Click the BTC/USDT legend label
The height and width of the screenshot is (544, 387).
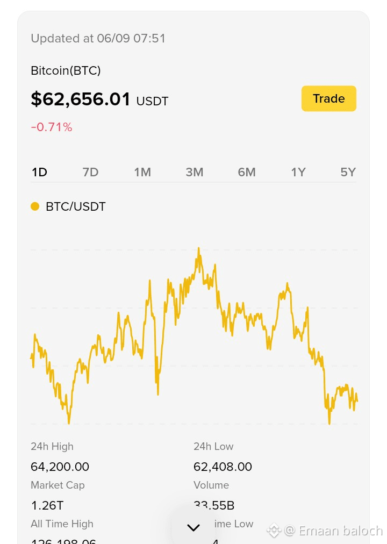point(76,206)
